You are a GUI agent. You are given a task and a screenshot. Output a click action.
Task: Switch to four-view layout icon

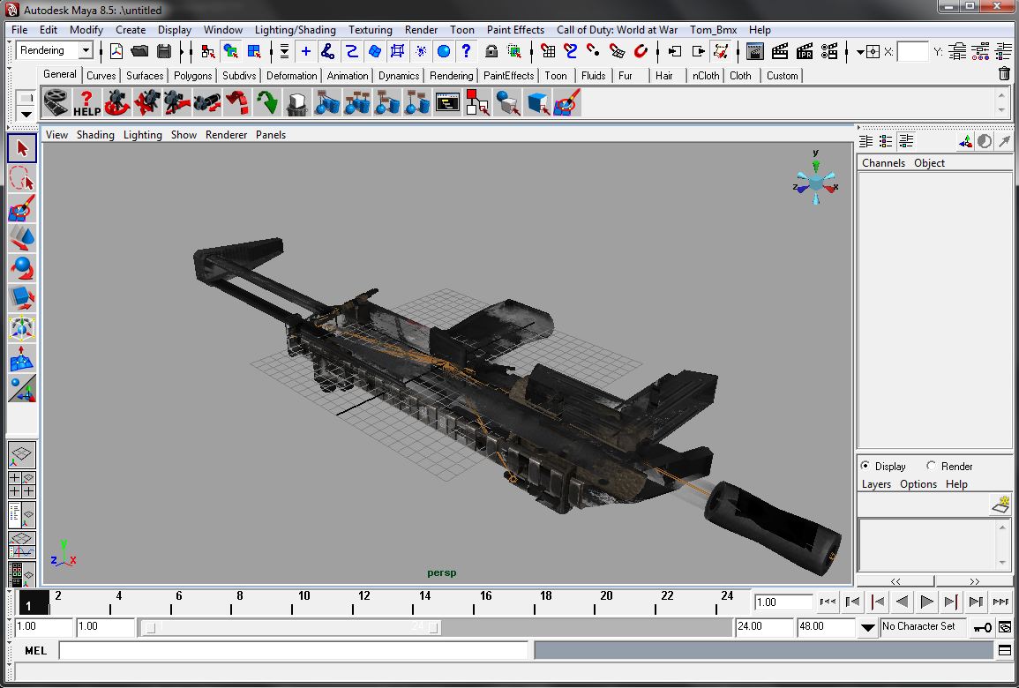(x=22, y=485)
